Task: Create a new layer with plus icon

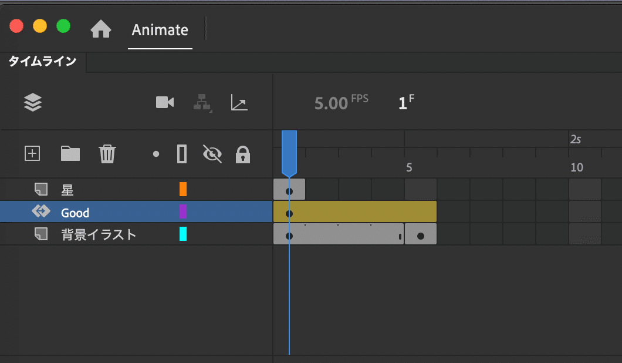Action: (x=32, y=153)
